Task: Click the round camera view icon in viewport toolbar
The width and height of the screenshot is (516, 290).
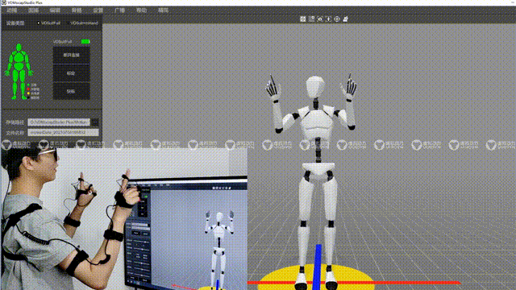Action: click(x=320, y=19)
